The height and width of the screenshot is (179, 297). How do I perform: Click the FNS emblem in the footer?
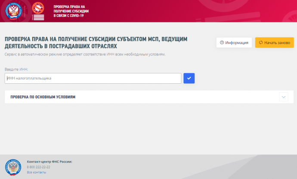click(13, 167)
